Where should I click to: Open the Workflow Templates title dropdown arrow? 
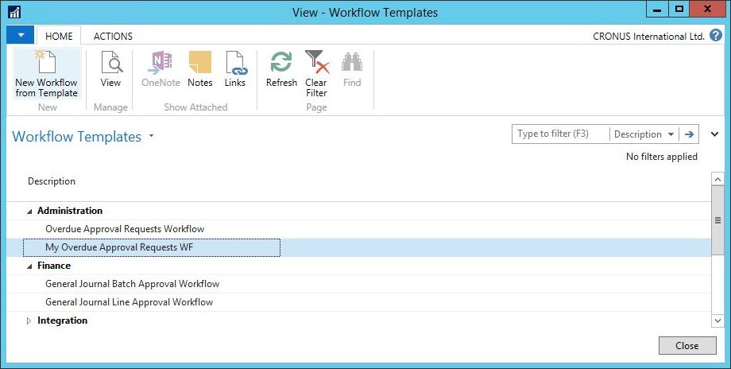(x=151, y=136)
